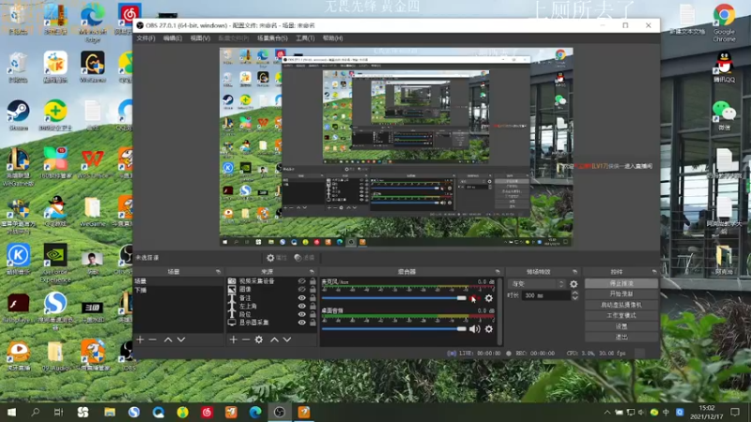Hide the 段位 source
The image size is (751, 422).
(301, 314)
